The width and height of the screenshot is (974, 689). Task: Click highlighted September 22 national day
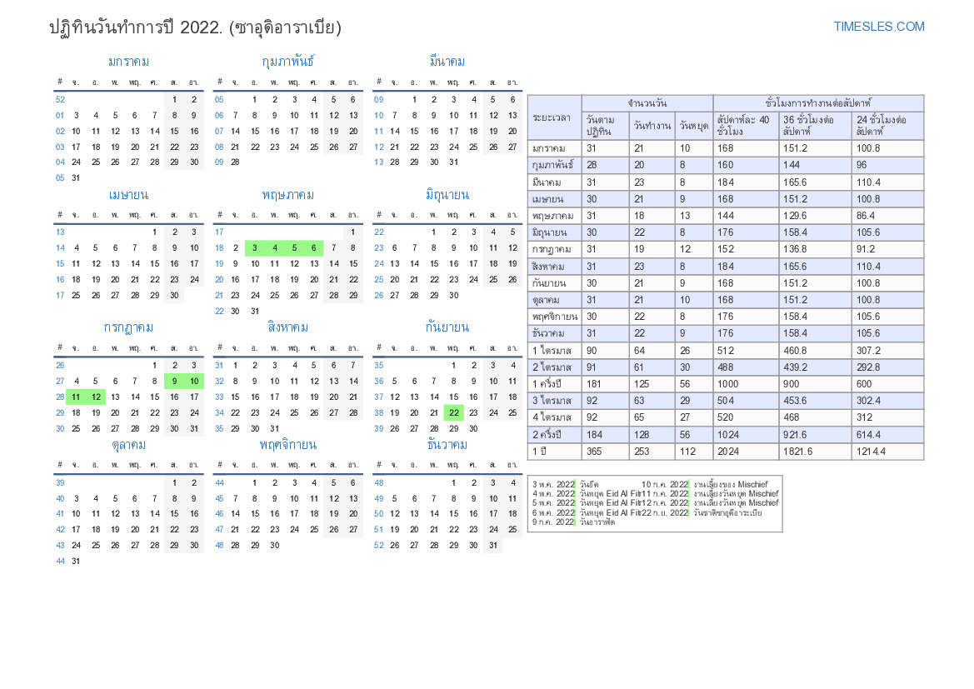point(453,412)
